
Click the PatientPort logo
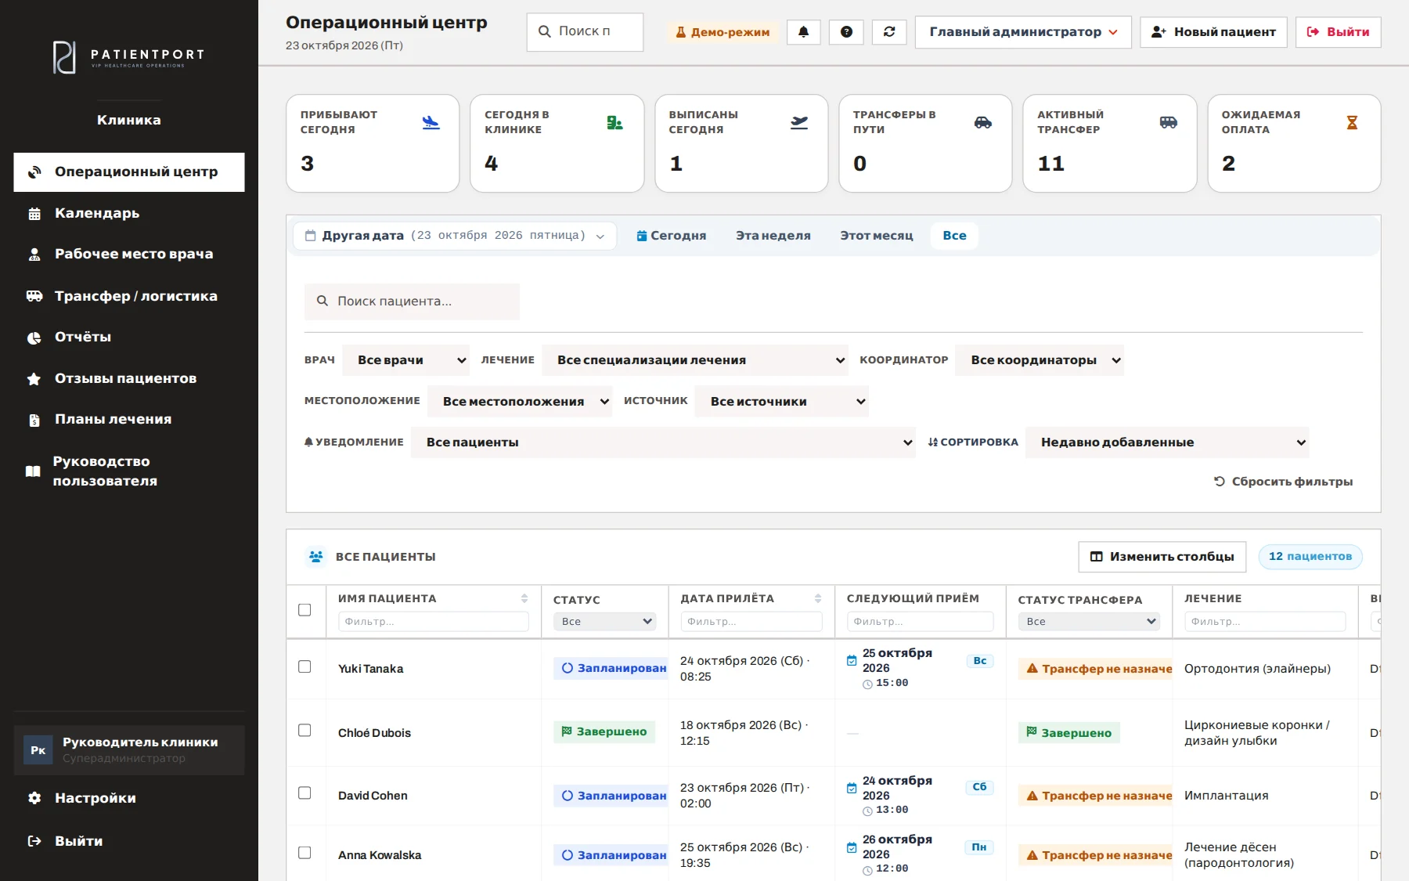click(128, 56)
